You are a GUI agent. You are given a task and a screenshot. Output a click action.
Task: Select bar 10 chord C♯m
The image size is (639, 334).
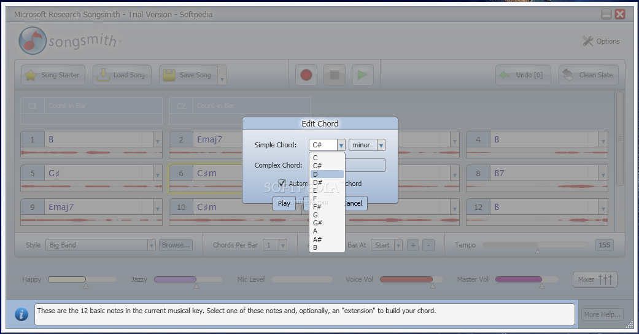[x=207, y=207]
